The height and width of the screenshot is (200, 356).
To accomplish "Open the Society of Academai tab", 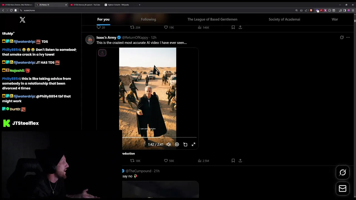I will [x=284, y=19].
